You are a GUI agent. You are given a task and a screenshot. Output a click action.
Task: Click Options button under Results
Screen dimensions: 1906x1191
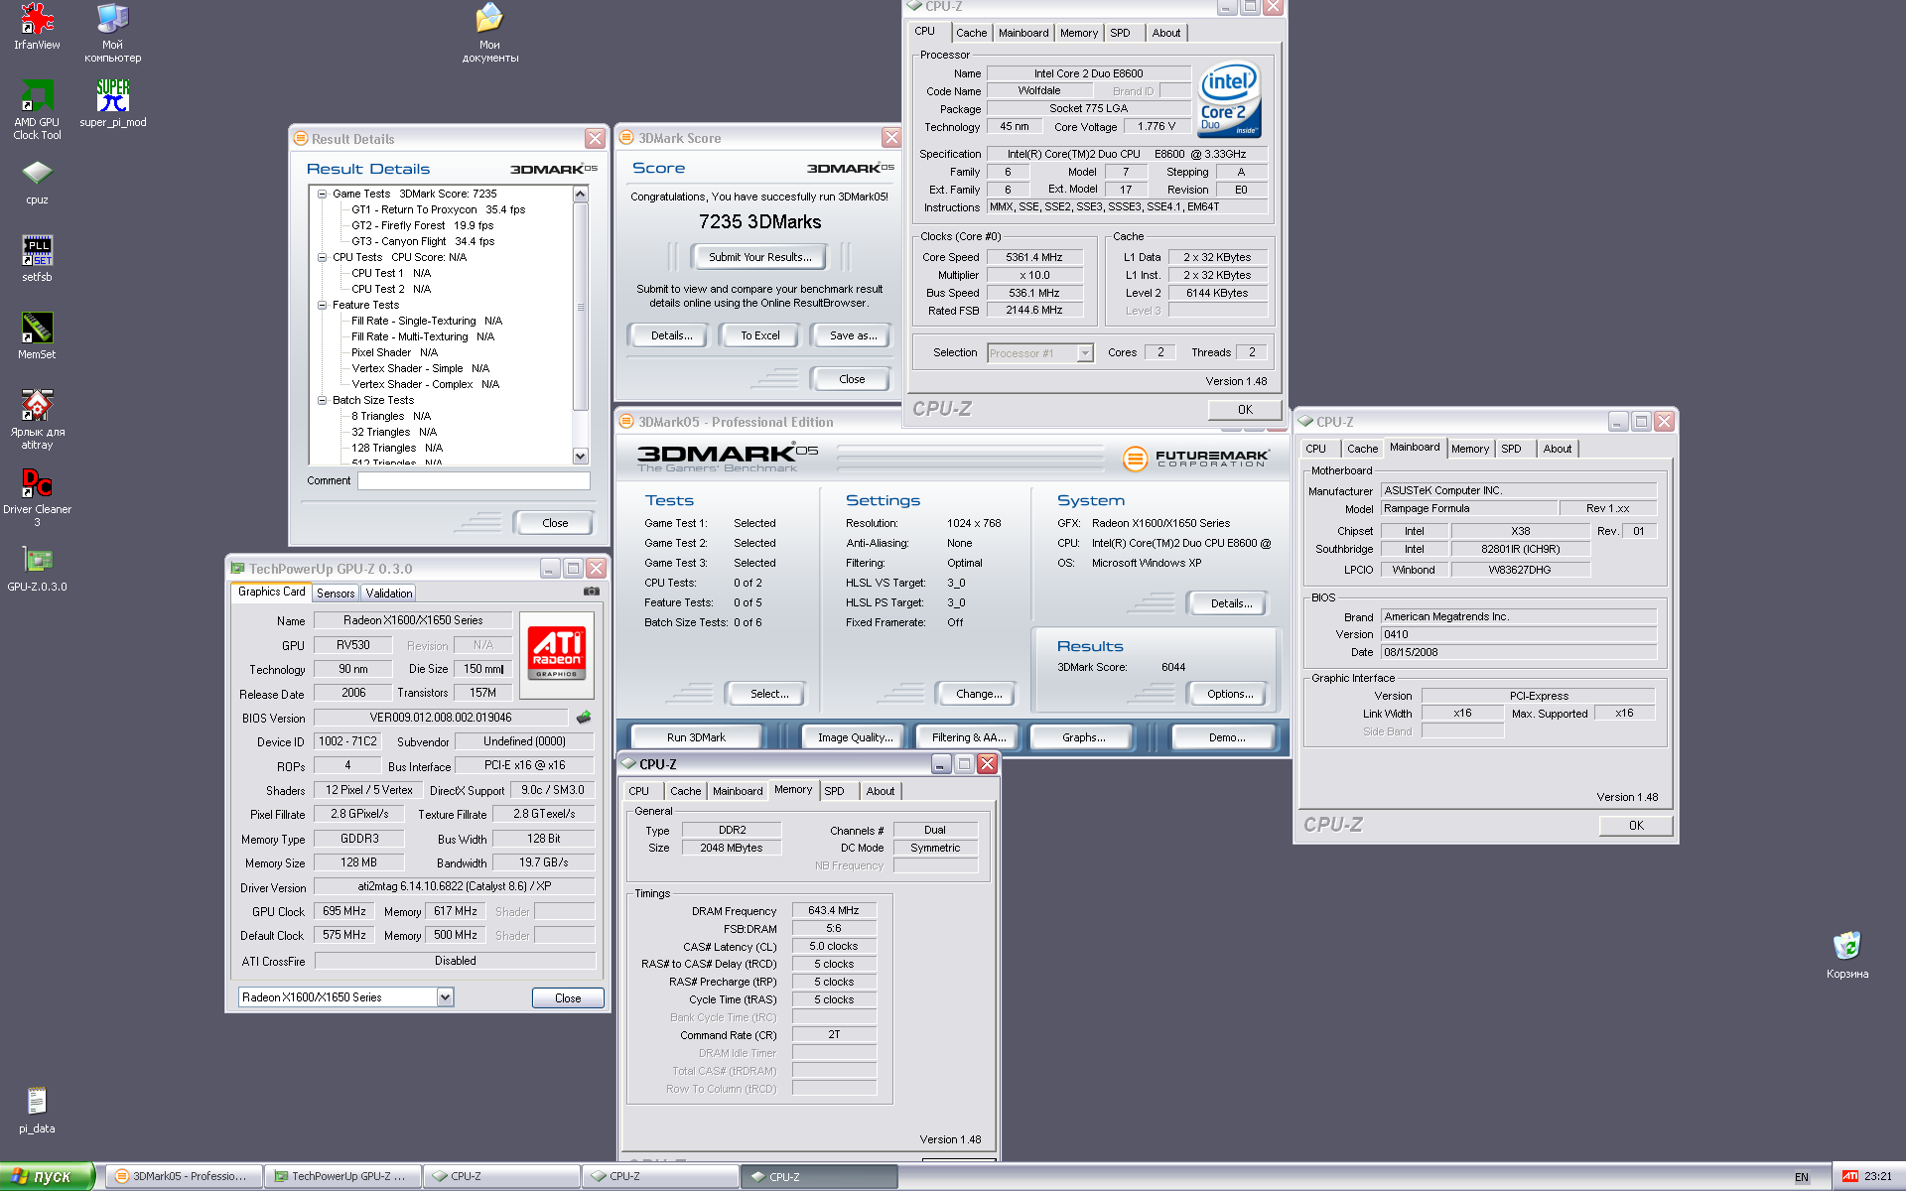(1229, 694)
